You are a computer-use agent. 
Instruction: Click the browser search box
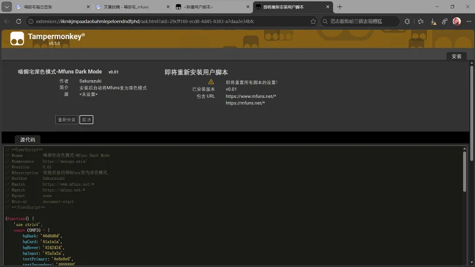point(360,21)
